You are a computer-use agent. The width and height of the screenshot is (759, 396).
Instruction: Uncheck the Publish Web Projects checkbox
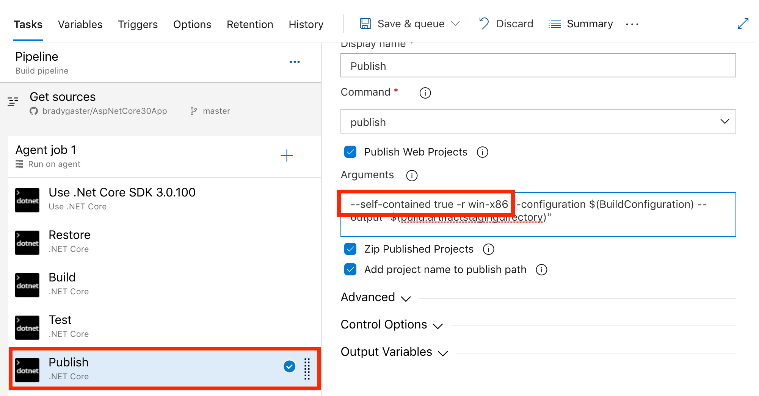[350, 152]
